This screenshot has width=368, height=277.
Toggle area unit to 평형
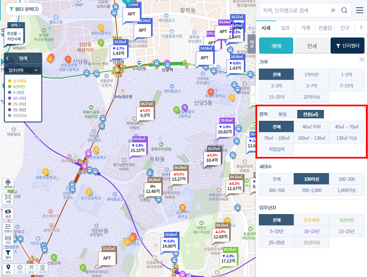(x=282, y=114)
